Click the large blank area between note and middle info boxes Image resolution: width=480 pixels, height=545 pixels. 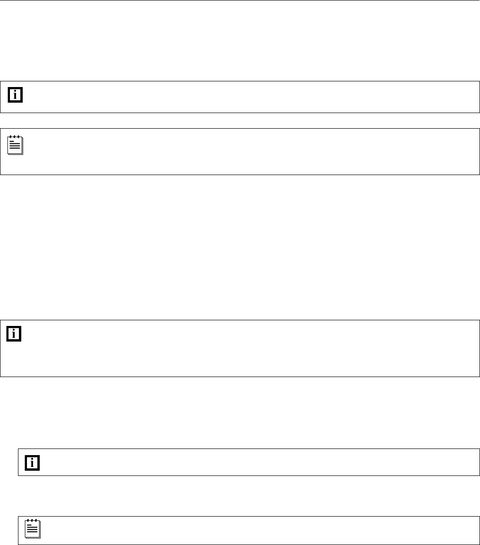click(240, 246)
